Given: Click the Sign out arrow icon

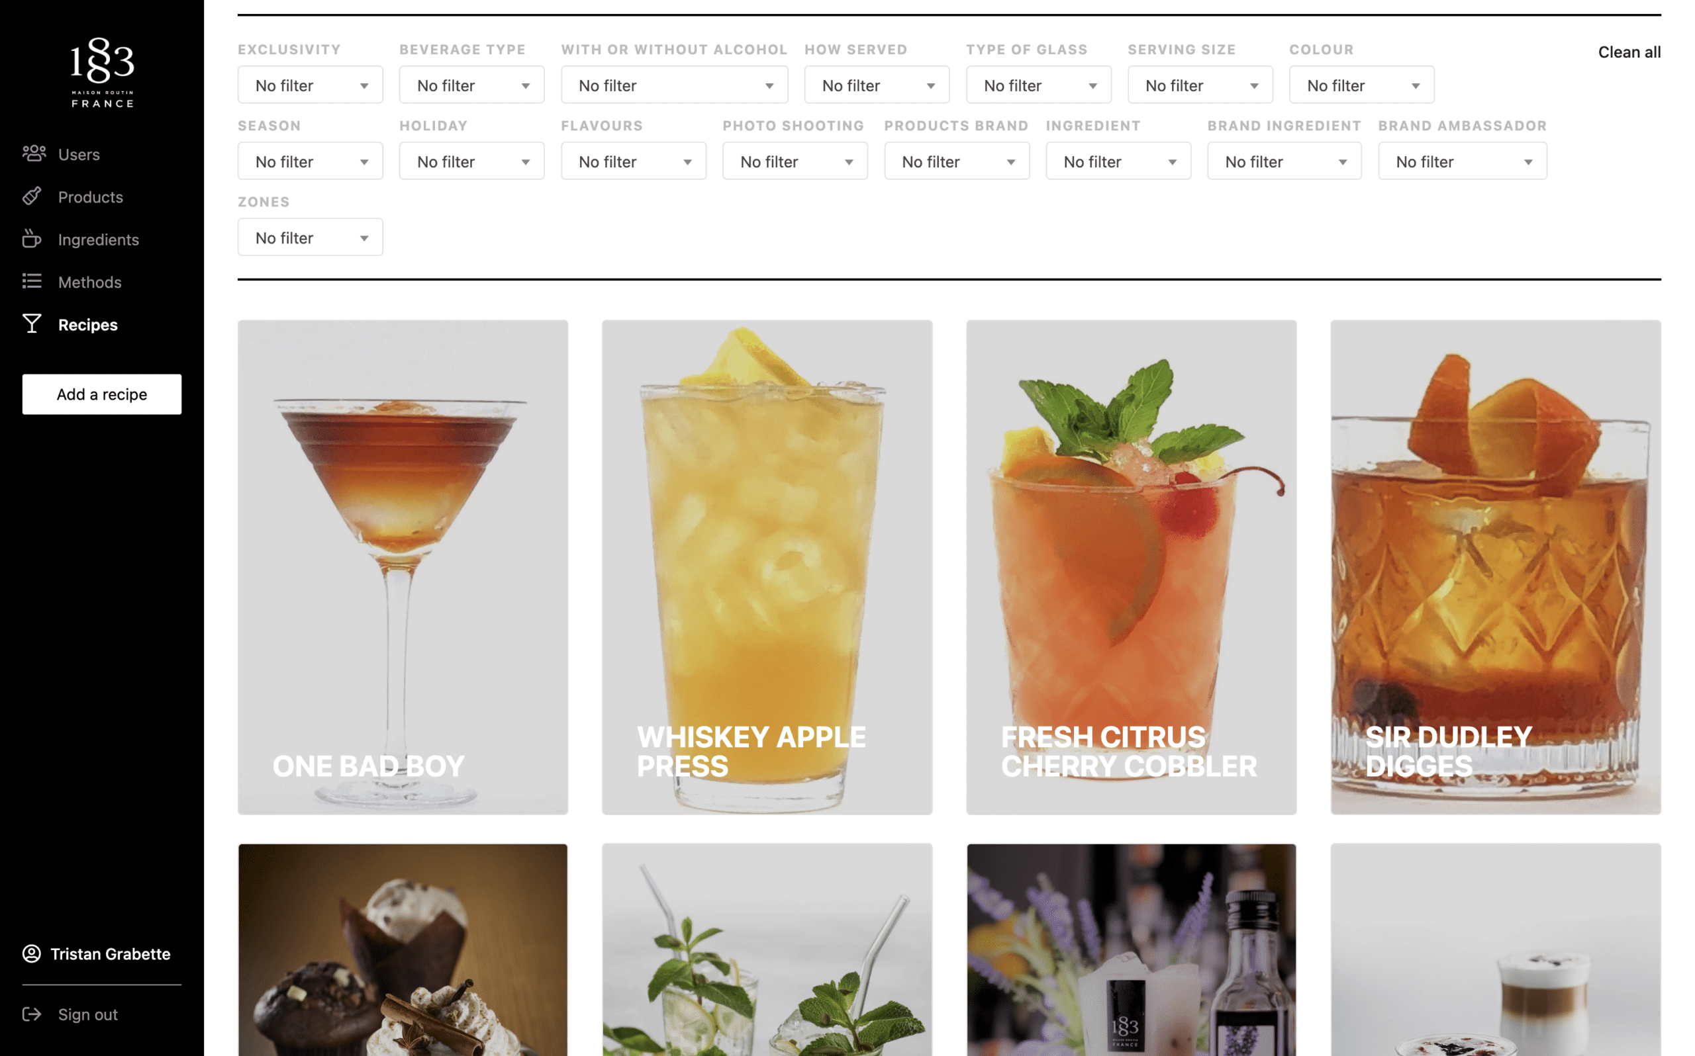Looking at the screenshot, I should [x=32, y=1014].
